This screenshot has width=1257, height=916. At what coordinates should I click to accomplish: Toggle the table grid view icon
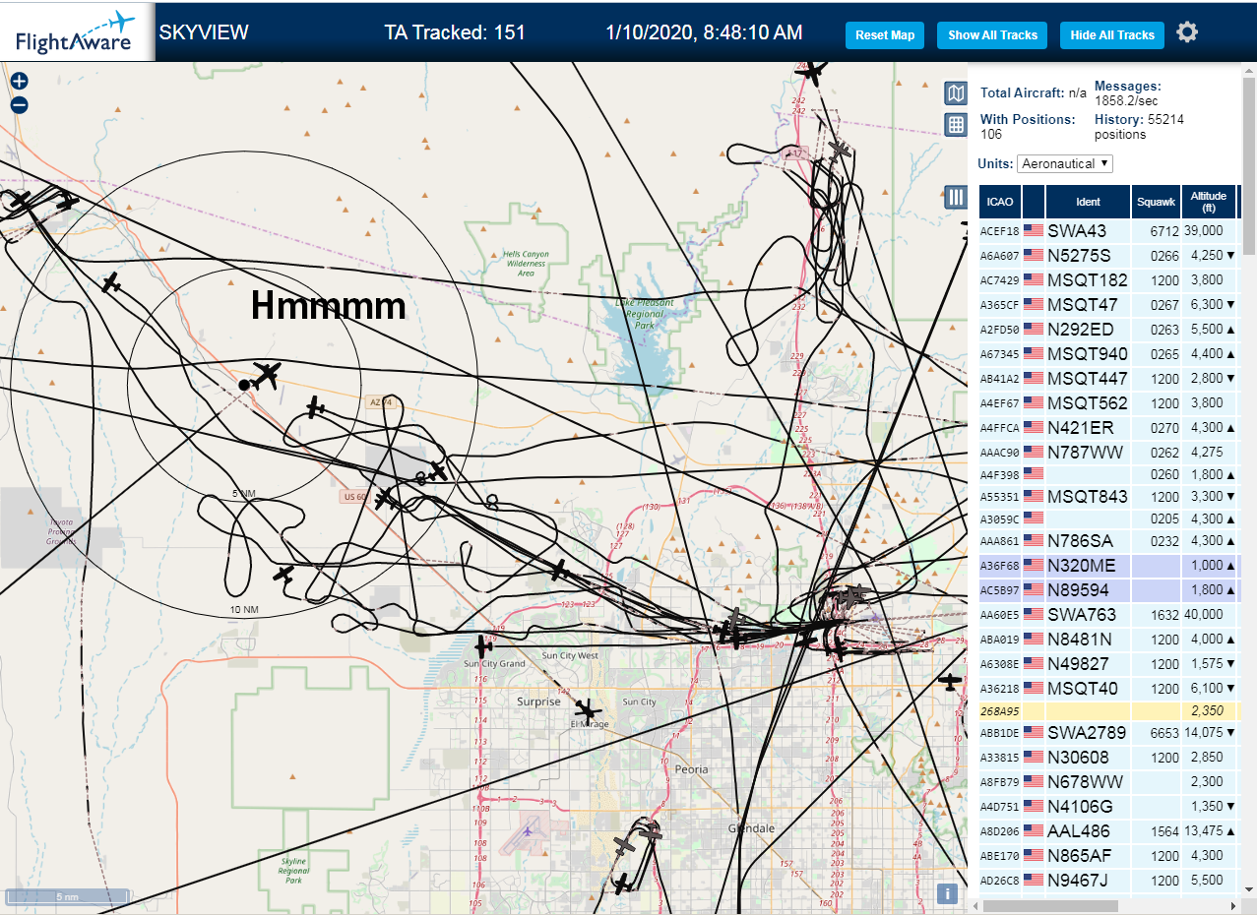point(955,125)
